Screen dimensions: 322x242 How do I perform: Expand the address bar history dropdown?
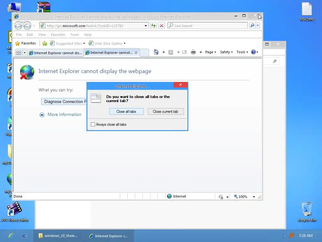(x=146, y=26)
